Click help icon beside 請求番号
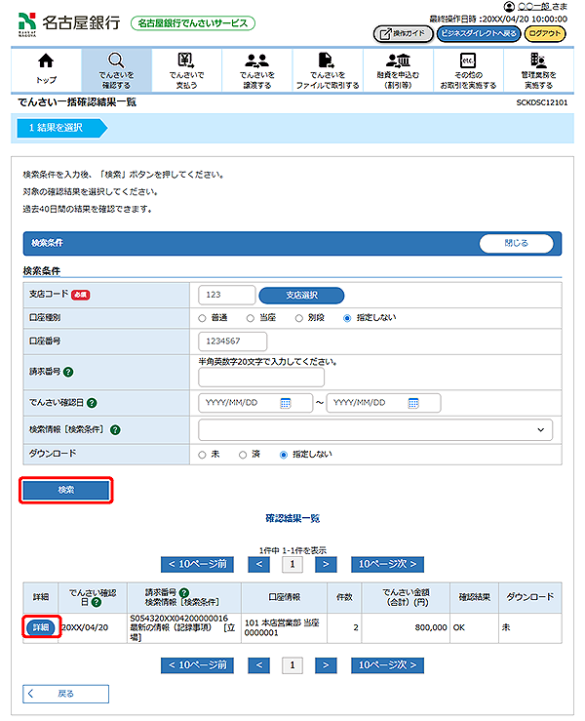The width and height of the screenshot is (585, 721). 68,371
